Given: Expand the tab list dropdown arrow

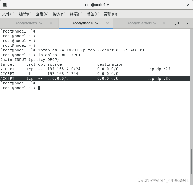Looking at the screenshot, I should (x=187, y=23).
